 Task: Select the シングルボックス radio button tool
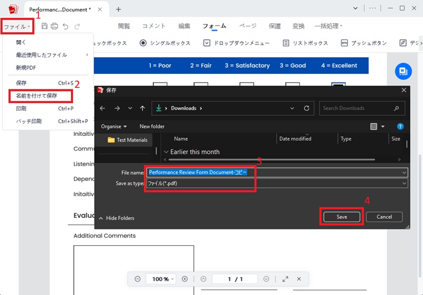(165, 43)
